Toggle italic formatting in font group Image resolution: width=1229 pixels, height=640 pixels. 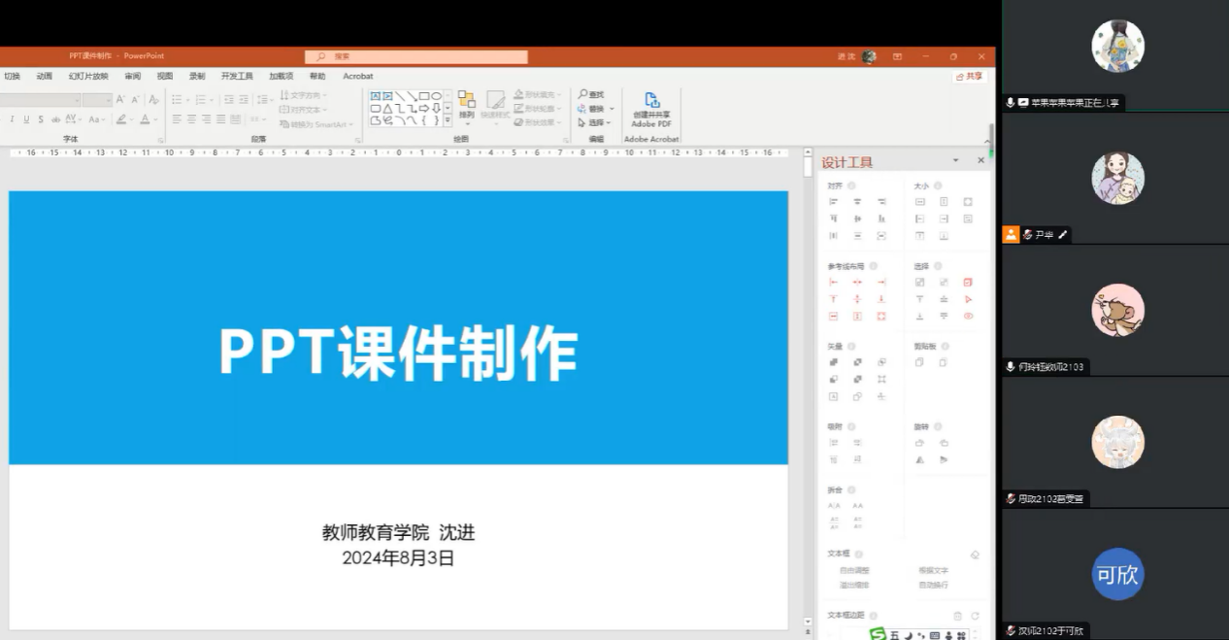12,119
